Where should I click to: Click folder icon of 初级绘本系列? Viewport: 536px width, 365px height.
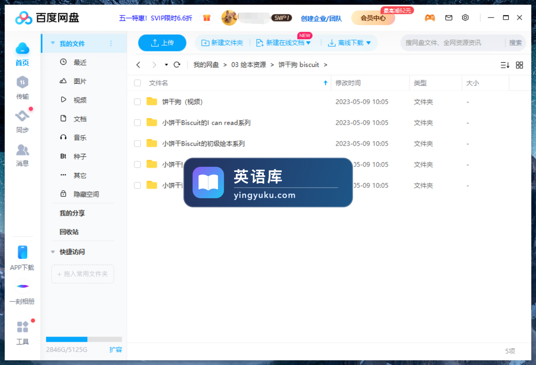(x=152, y=143)
